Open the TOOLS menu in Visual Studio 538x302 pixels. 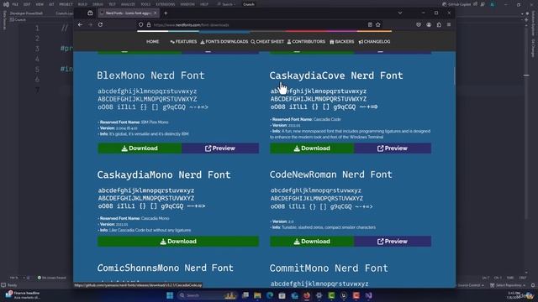(x=145, y=4)
